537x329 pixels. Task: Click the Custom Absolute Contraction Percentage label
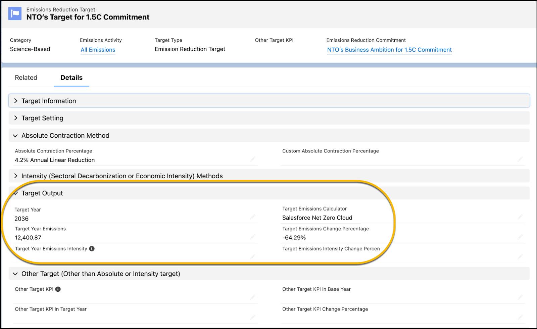pyautogui.click(x=331, y=151)
